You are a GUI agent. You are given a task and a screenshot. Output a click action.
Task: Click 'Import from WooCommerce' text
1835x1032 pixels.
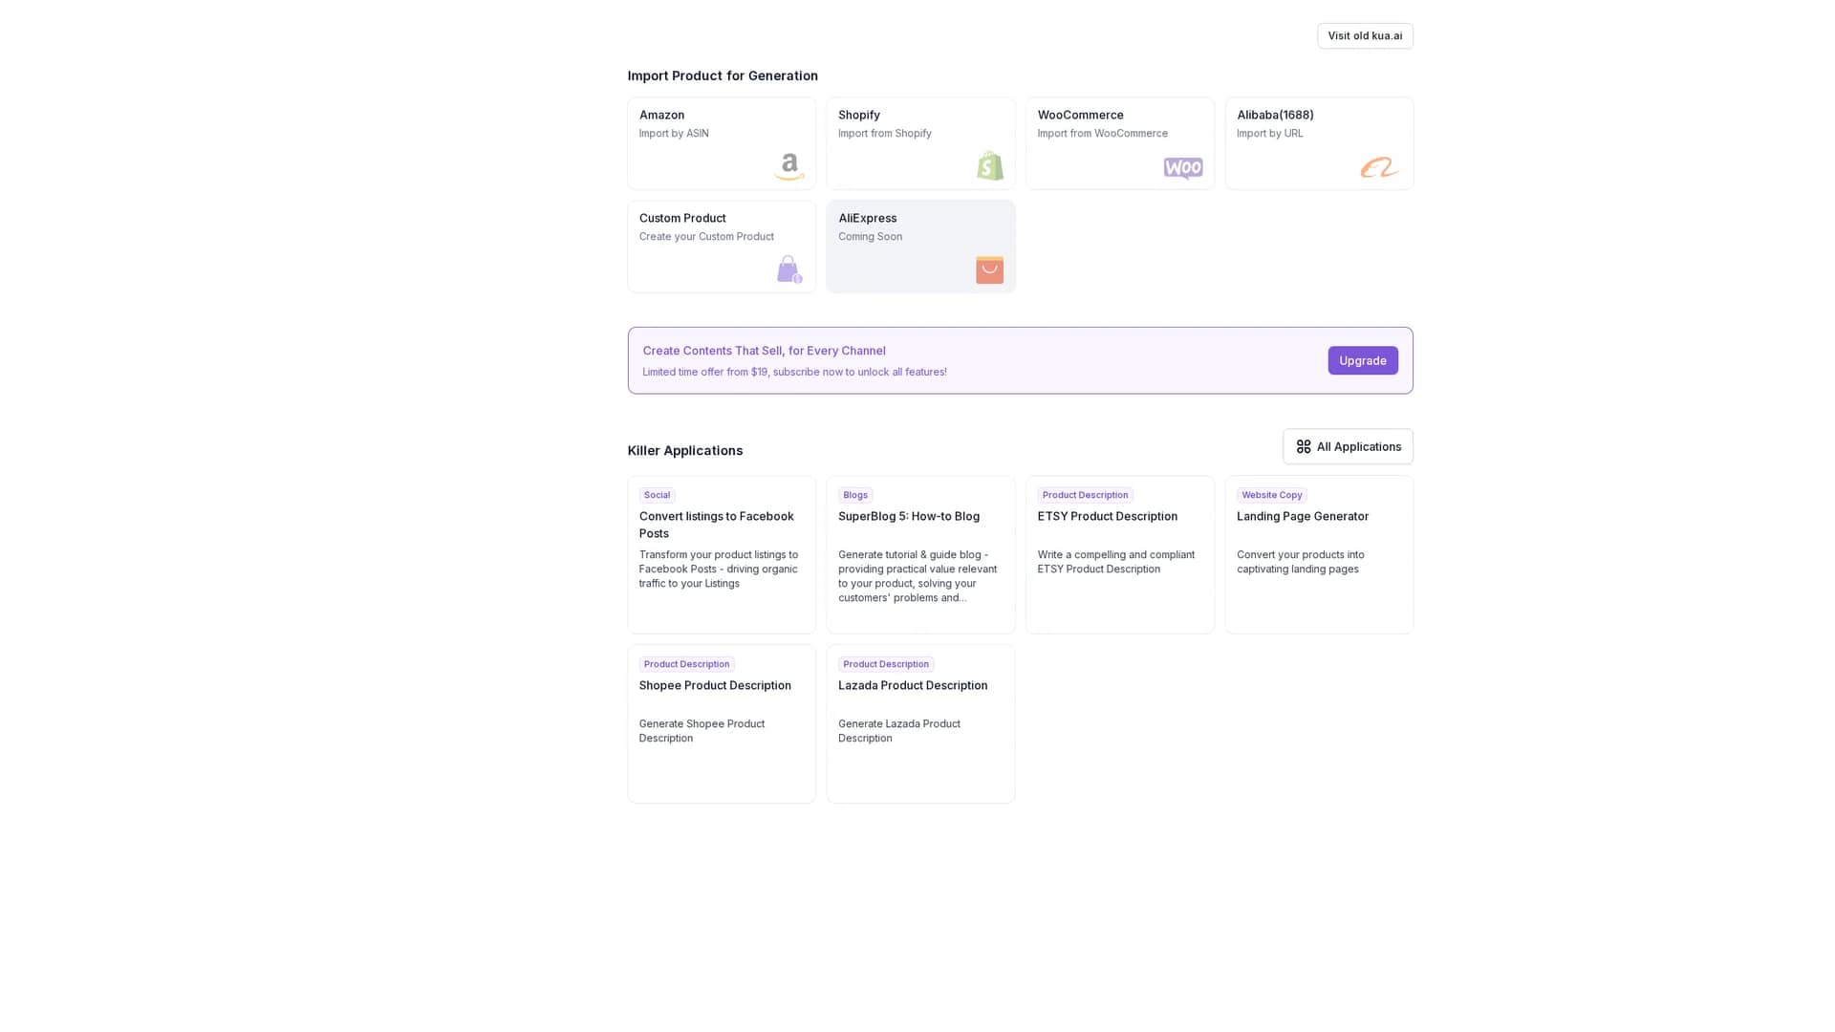[x=1103, y=133]
